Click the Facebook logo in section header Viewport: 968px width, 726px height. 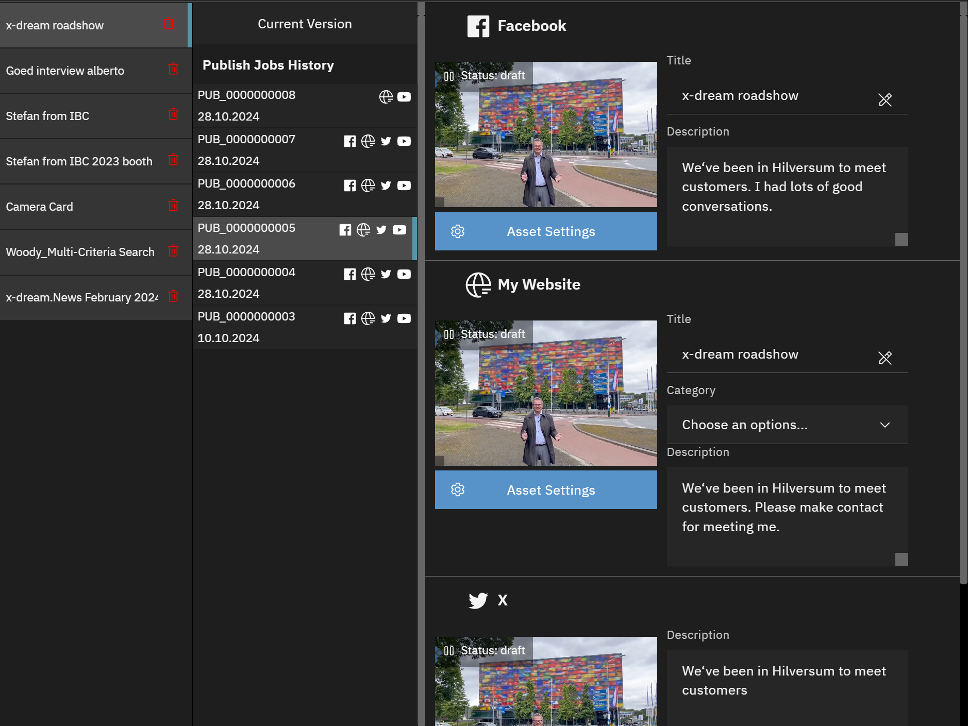[x=478, y=26]
